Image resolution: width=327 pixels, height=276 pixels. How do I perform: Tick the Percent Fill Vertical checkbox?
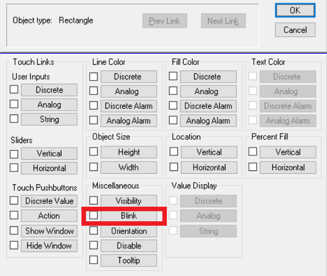pyautogui.click(x=253, y=151)
